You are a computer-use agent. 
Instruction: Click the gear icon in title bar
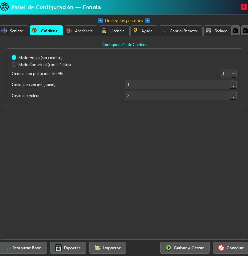coord(5,7)
